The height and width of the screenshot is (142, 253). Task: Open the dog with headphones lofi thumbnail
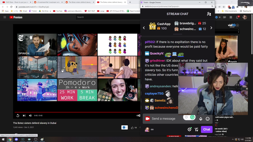(x=77, y=67)
